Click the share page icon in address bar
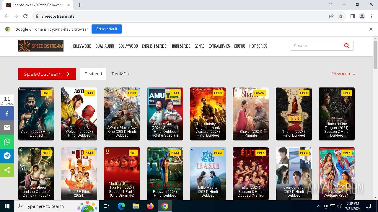This screenshot has height=212, width=378. (331, 16)
